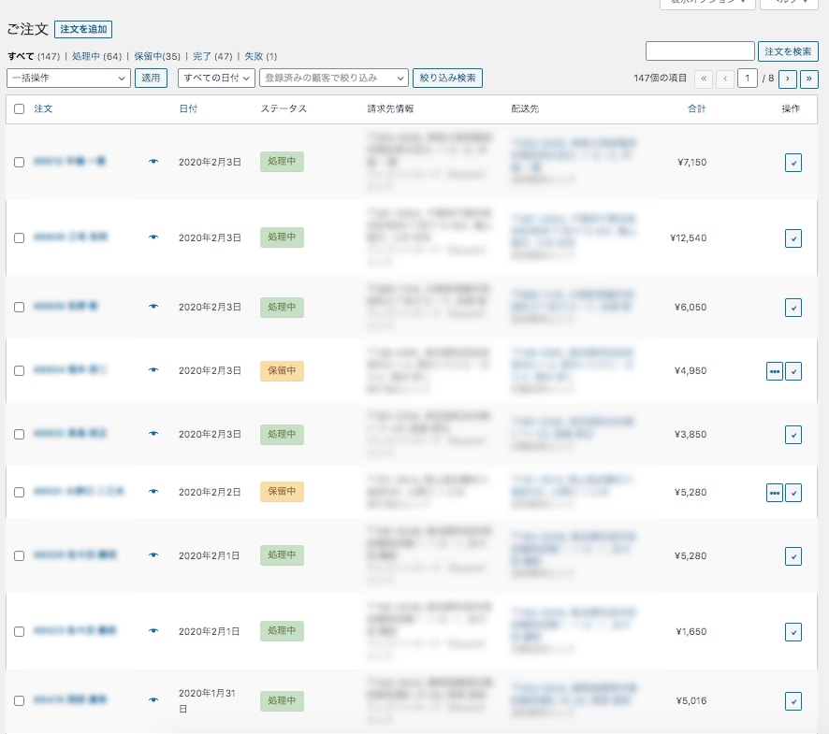Click the 注文を追加 button

click(x=83, y=29)
